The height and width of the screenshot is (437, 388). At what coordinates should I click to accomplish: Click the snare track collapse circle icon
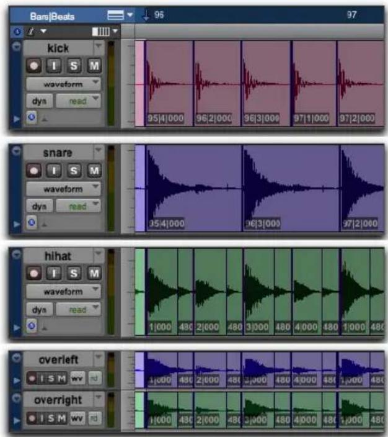point(17,150)
